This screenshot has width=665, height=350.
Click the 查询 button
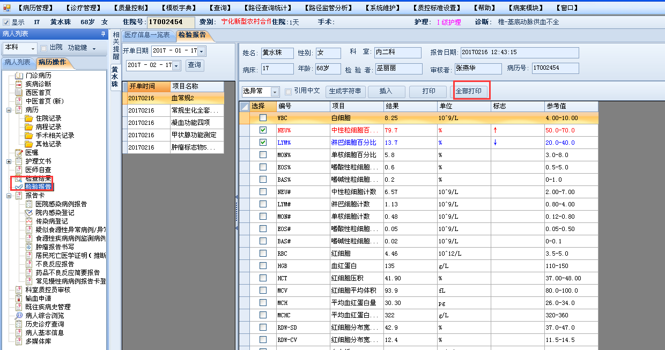pos(194,65)
